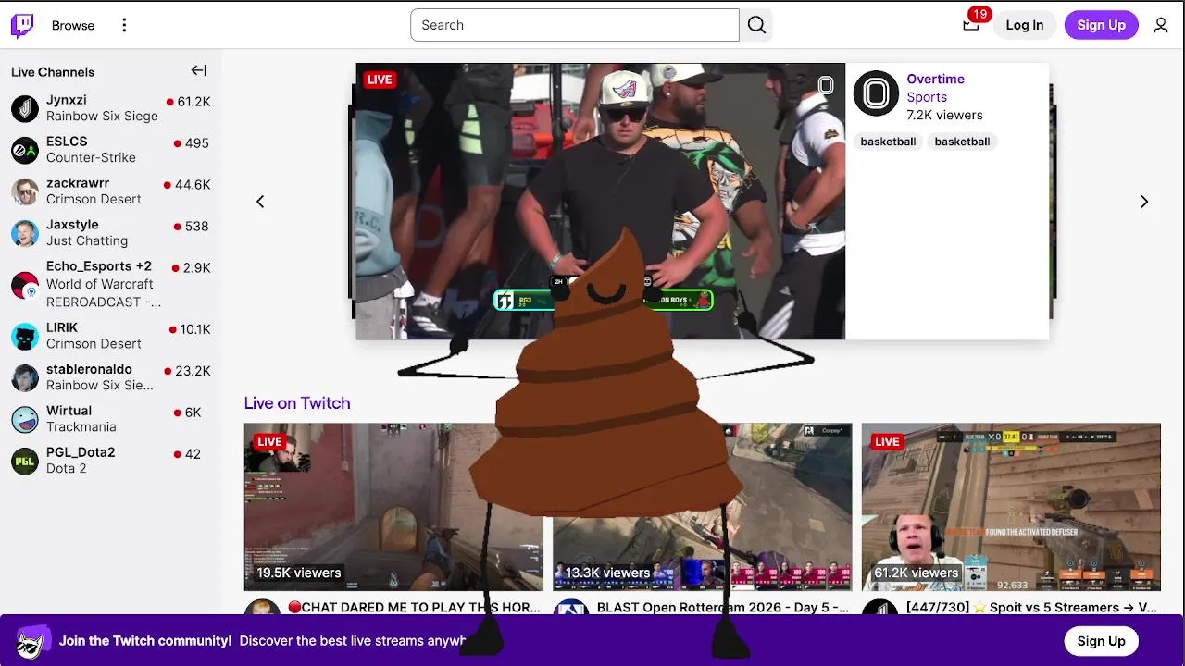Select the second basketball tag
1185x666 pixels.
point(962,142)
